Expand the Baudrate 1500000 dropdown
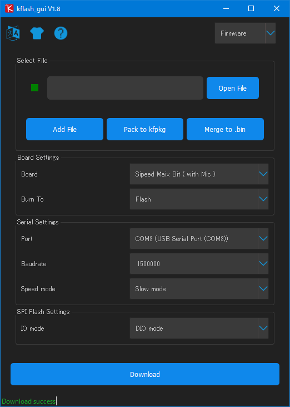Viewport: 290px width, 407px height. 199,264
